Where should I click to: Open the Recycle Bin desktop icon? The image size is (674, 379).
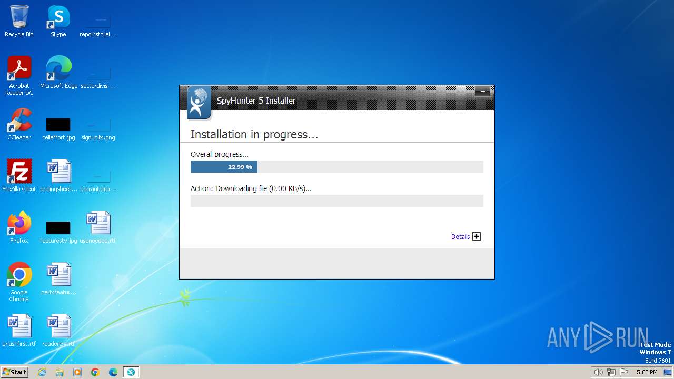(x=19, y=21)
